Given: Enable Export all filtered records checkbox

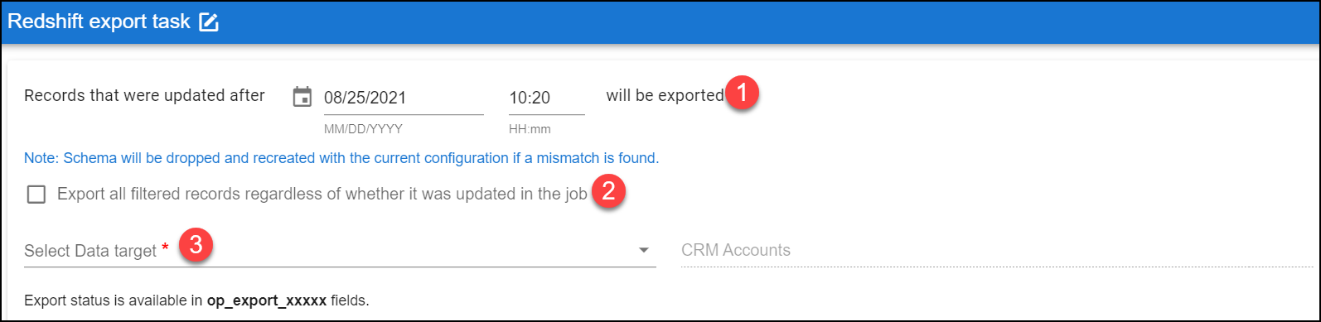Looking at the screenshot, I should (36, 195).
